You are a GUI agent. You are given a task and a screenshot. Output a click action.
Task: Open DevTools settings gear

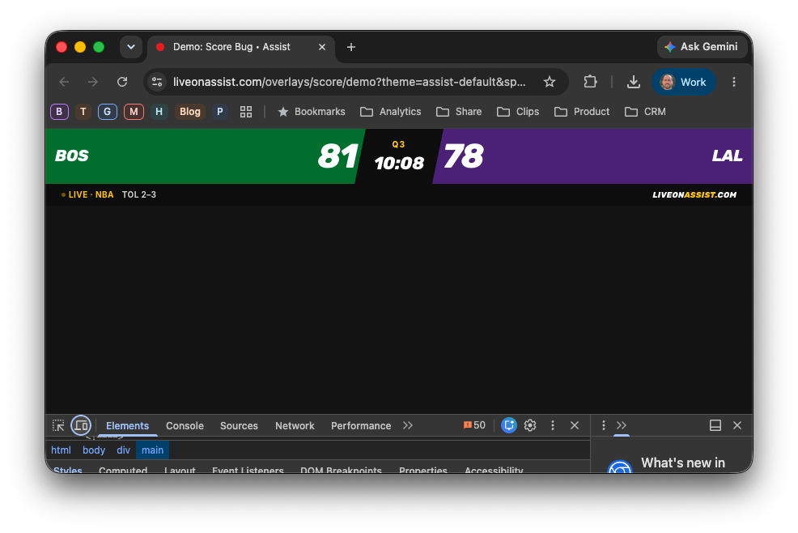pyautogui.click(x=530, y=425)
